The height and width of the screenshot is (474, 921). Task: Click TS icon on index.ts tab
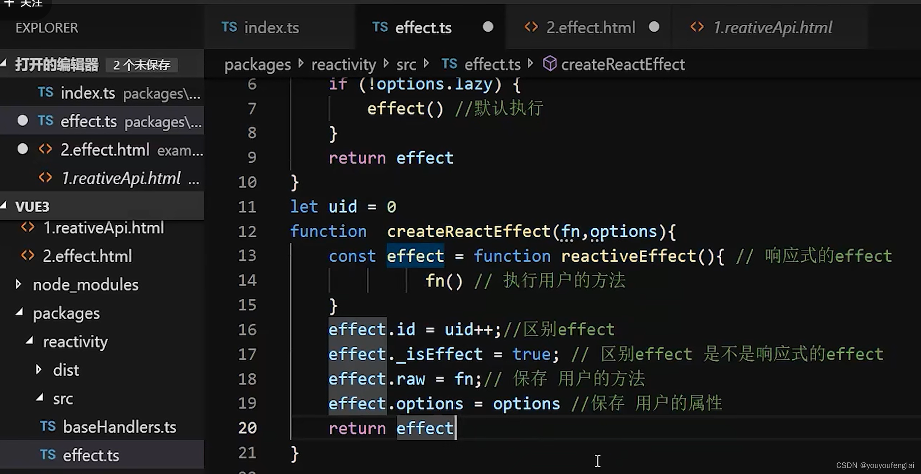pyautogui.click(x=229, y=27)
